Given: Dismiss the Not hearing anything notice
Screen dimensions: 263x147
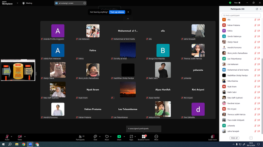Looking at the screenshot, I should coord(128,12).
